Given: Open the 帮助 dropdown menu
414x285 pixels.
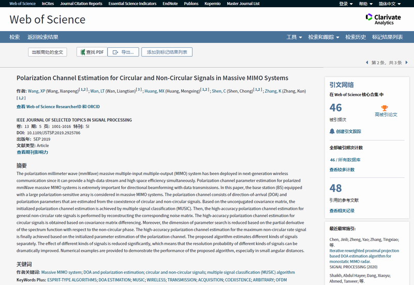Looking at the screenshot, I should [365, 4].
